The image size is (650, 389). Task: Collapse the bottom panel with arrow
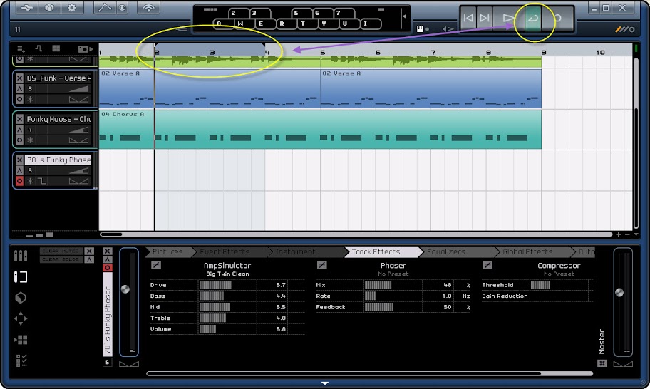click(325, 383)
